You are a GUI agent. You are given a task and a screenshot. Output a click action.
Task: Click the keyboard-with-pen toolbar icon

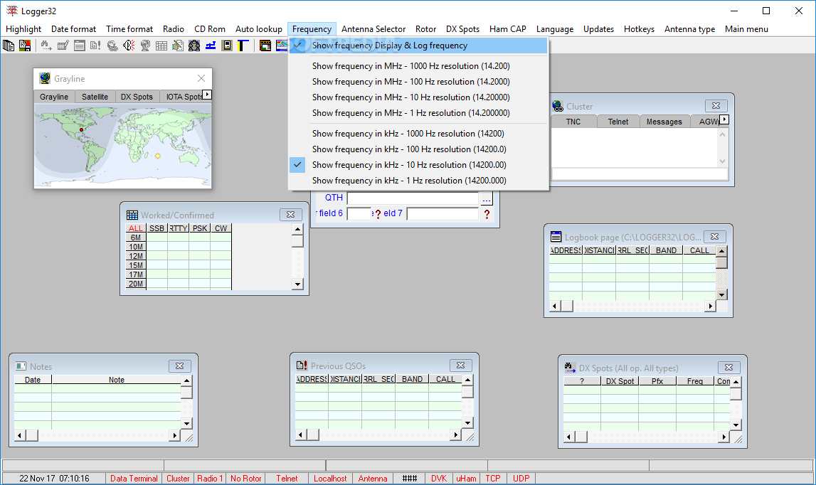(x=63, y=46)
